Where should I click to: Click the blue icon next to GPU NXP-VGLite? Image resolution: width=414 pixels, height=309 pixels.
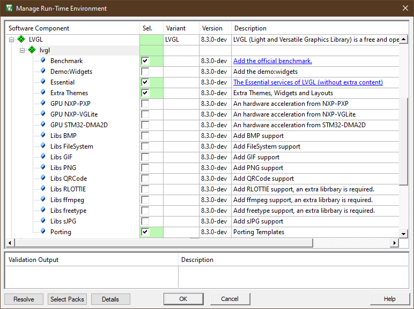43,114
